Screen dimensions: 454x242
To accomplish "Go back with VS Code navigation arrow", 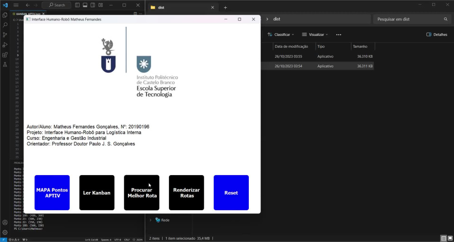I will [x=28, y=5].
